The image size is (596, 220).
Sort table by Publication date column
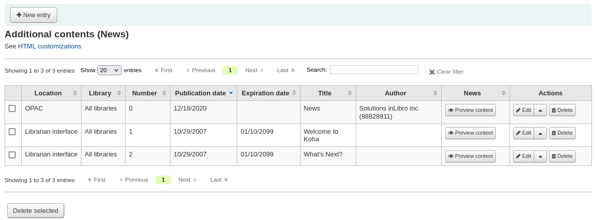point(200,93)
